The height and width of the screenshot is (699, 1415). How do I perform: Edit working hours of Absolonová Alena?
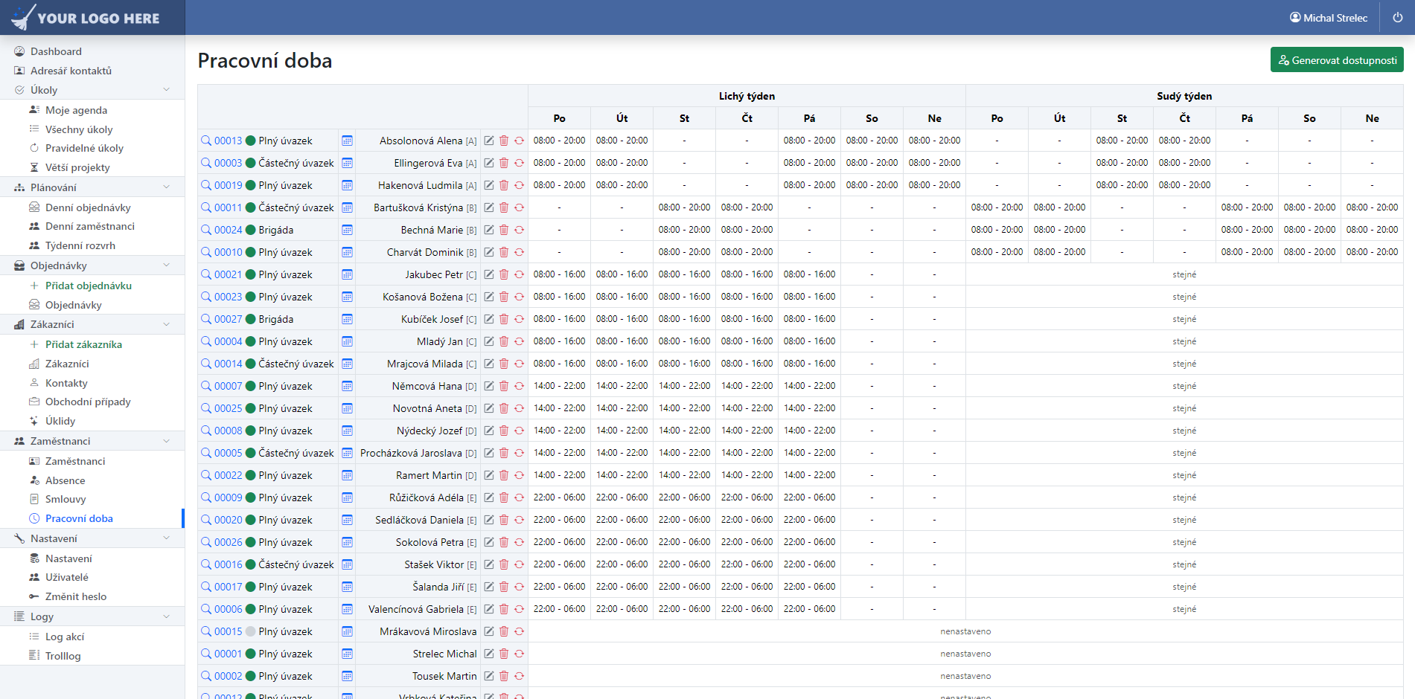click(489, 141)
